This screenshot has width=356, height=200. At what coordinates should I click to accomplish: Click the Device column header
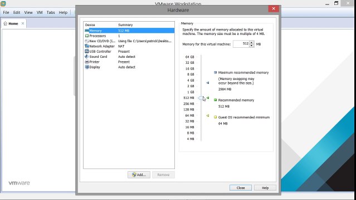coord(90,24)
